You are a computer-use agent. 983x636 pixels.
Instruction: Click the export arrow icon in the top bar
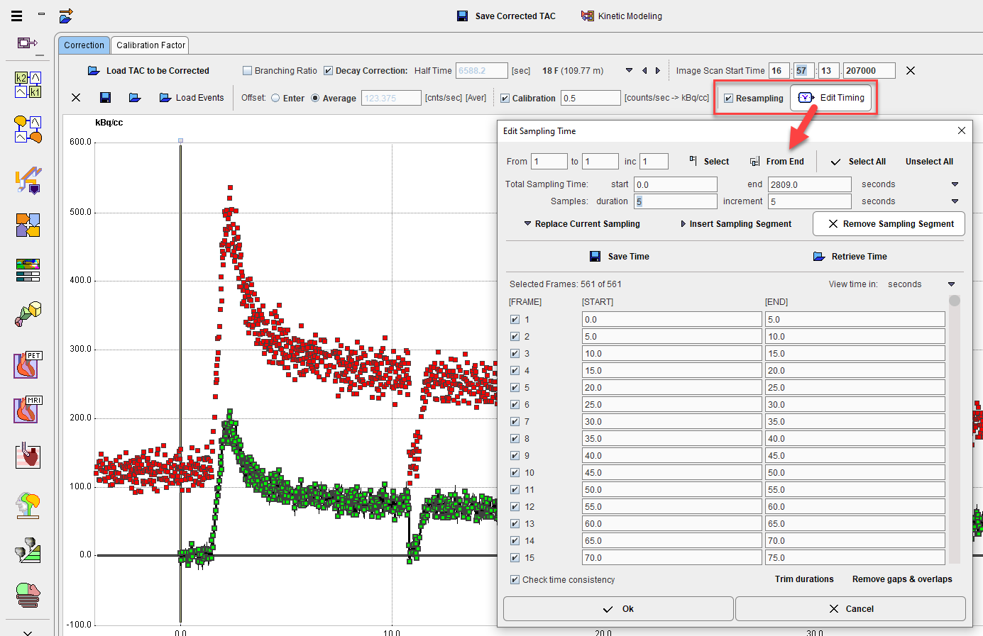(66, 16)
